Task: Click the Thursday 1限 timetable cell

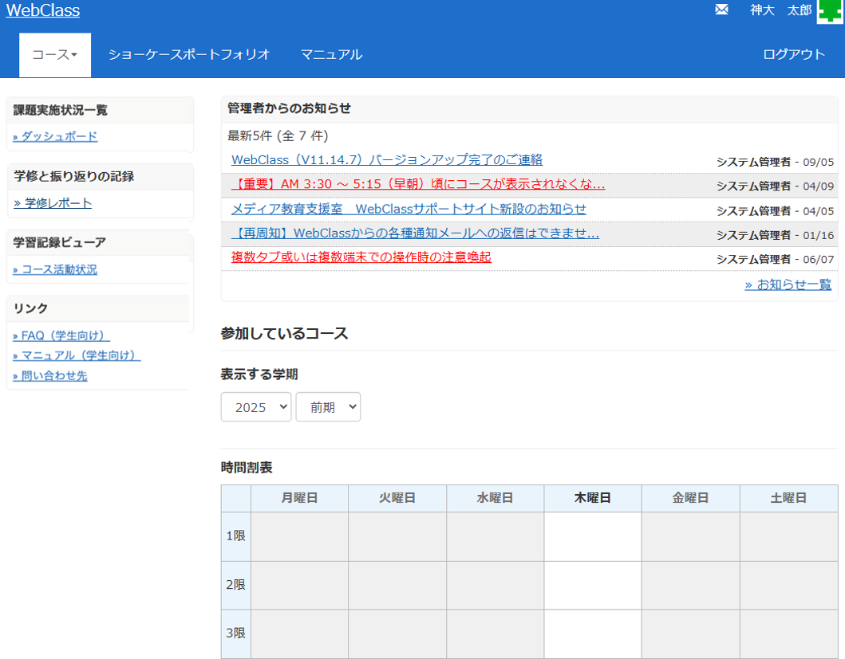Action: click(x=593, y=536)
